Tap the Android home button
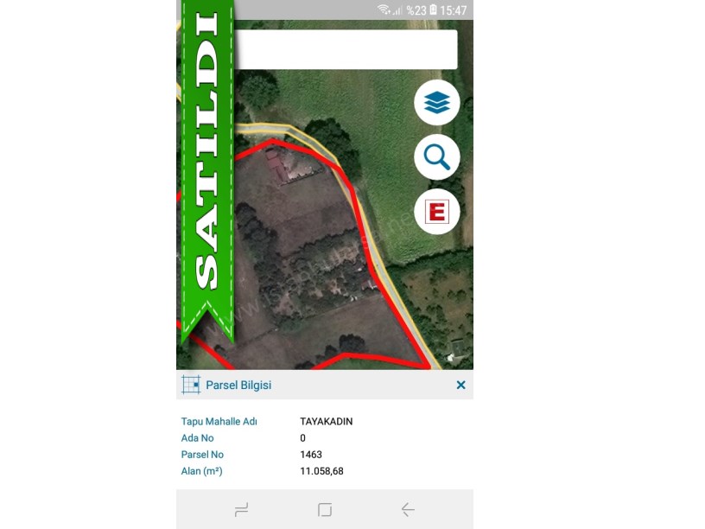 click(325, 510)
